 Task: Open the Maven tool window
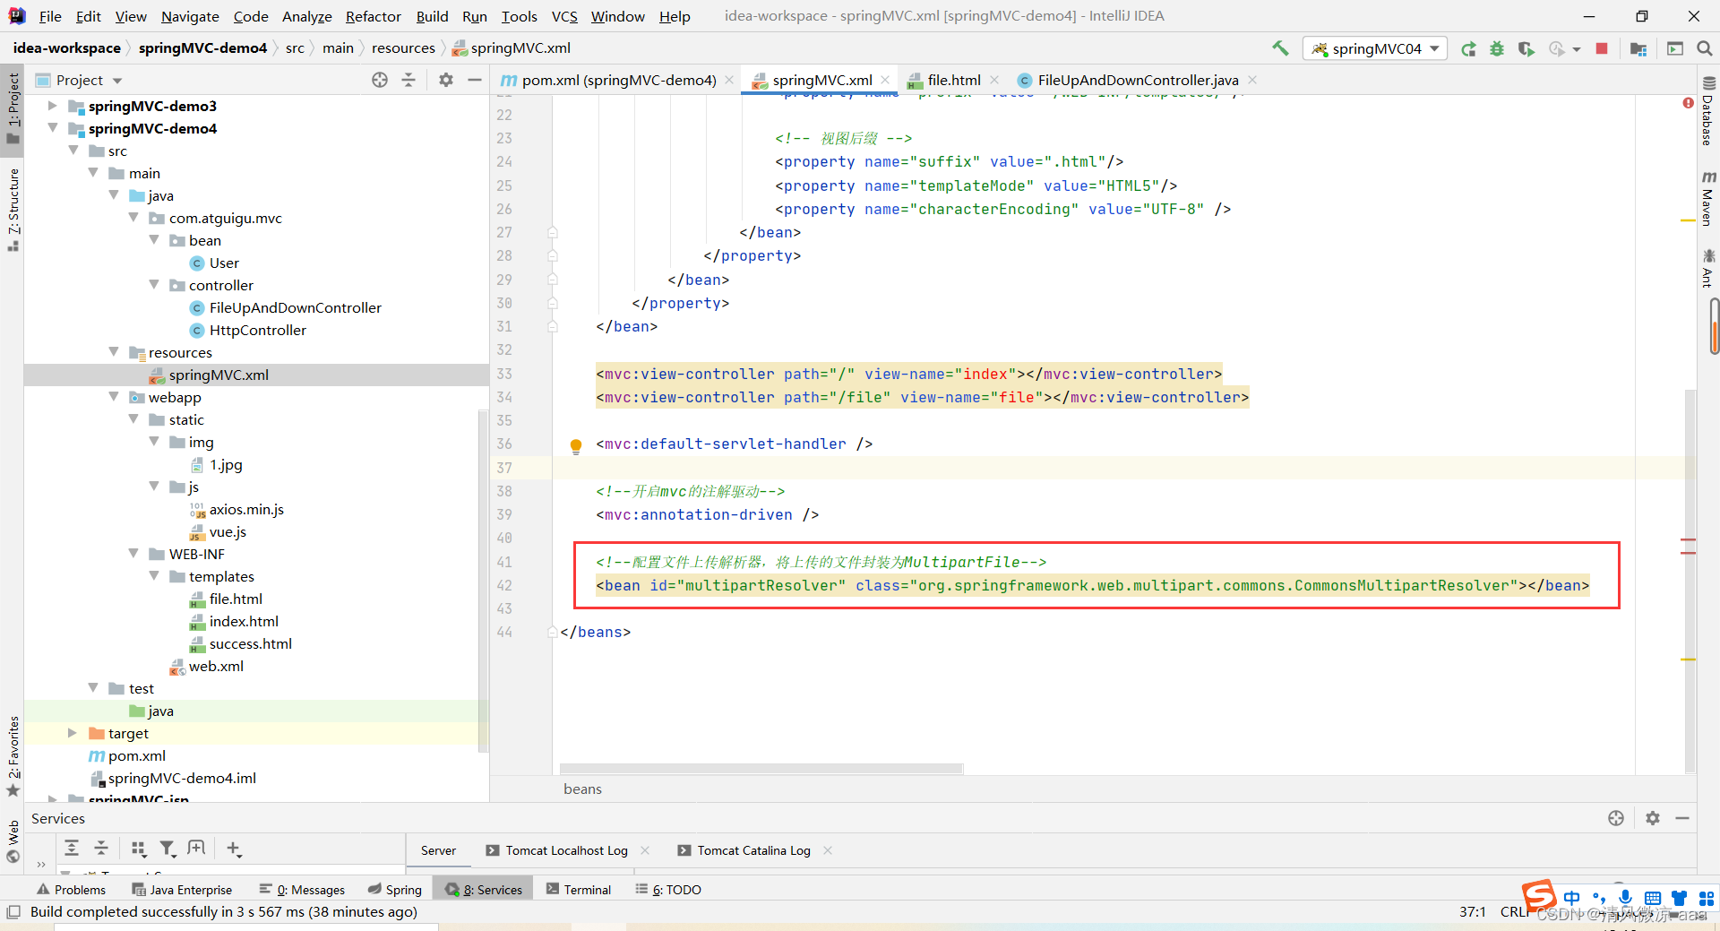click(x=1708, y=199)
